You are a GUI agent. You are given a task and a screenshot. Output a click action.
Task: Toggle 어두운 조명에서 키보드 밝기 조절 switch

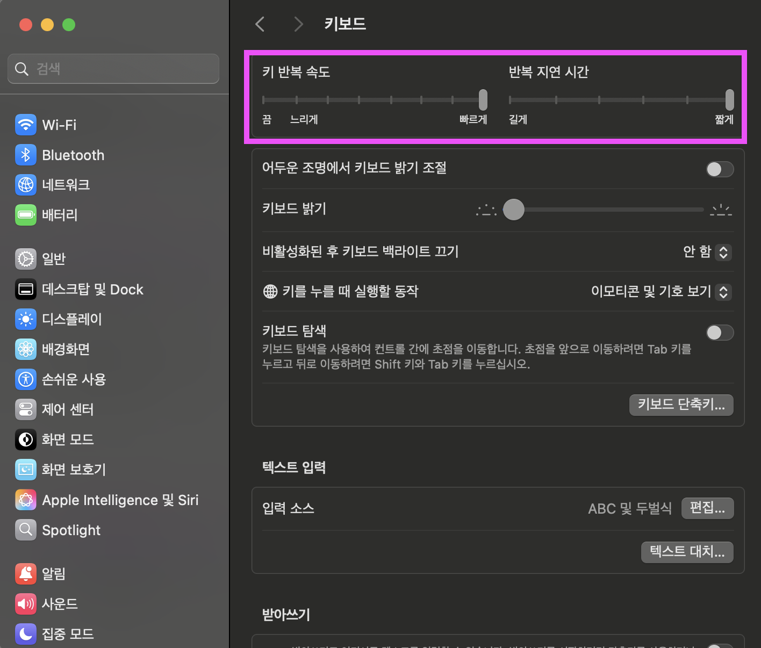click(720, 169)
